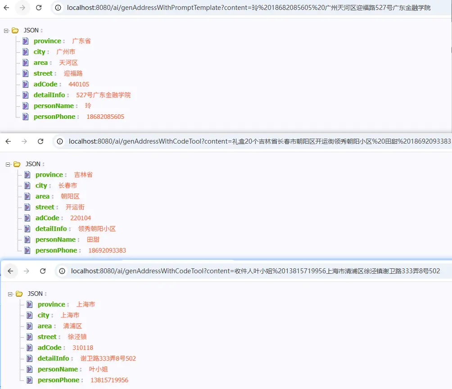Click the JSON folder icon above province 吉林省

click(17, 164)
